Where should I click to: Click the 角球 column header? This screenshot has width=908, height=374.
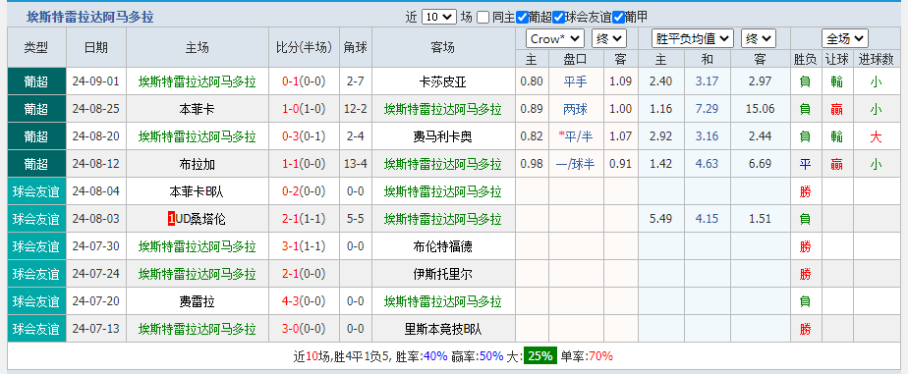click(355, 47)
